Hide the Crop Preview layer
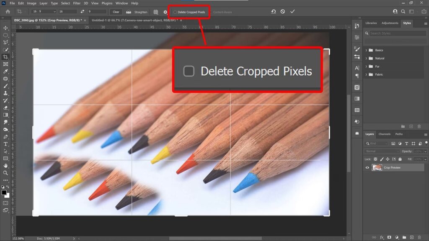The image size is (429, 241). pyautogui.click(x=367, y=168)
